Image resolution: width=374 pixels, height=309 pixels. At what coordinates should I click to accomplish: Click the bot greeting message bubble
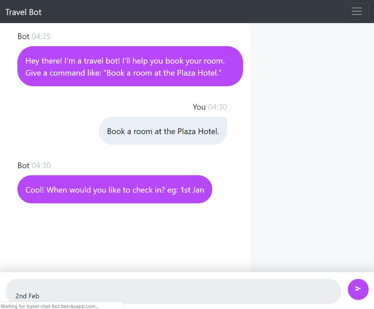130,66
